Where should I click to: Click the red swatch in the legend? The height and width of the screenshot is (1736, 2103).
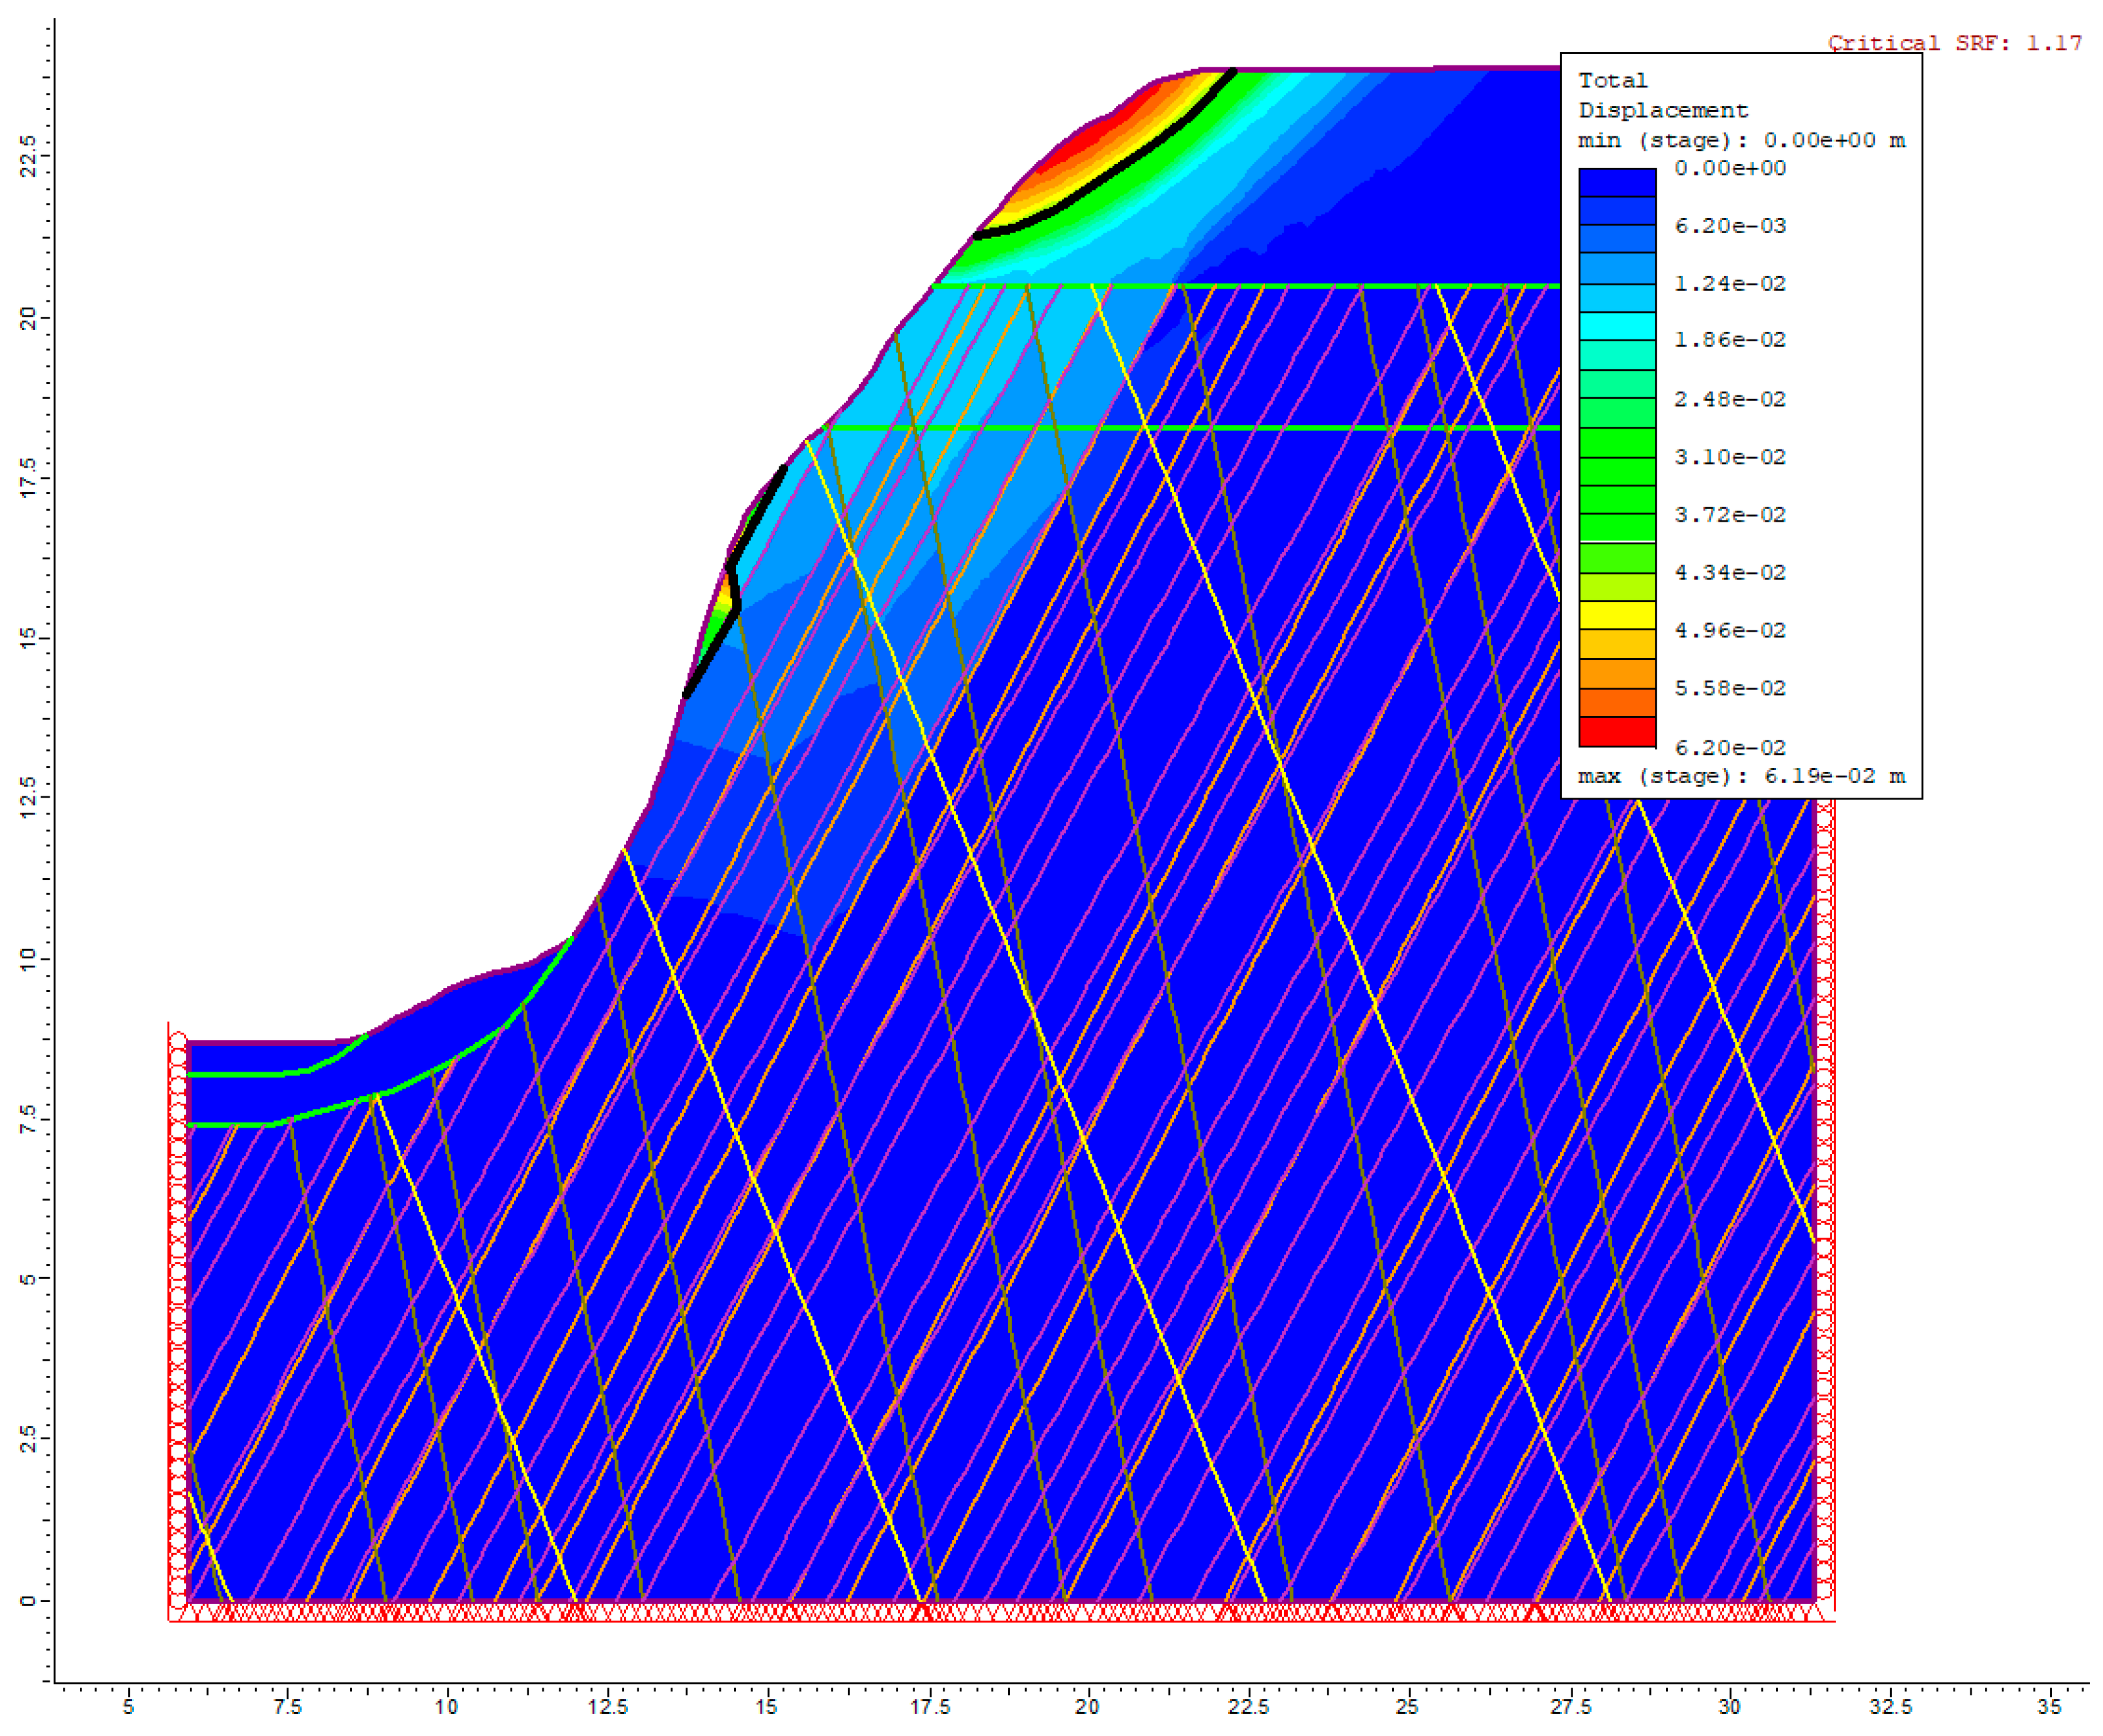click(1616, 731)
